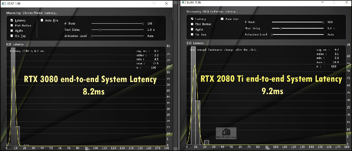Screen dimensions: 352x151
Task: Click 'luminance change after the click' message
Action: coord(233,49)
